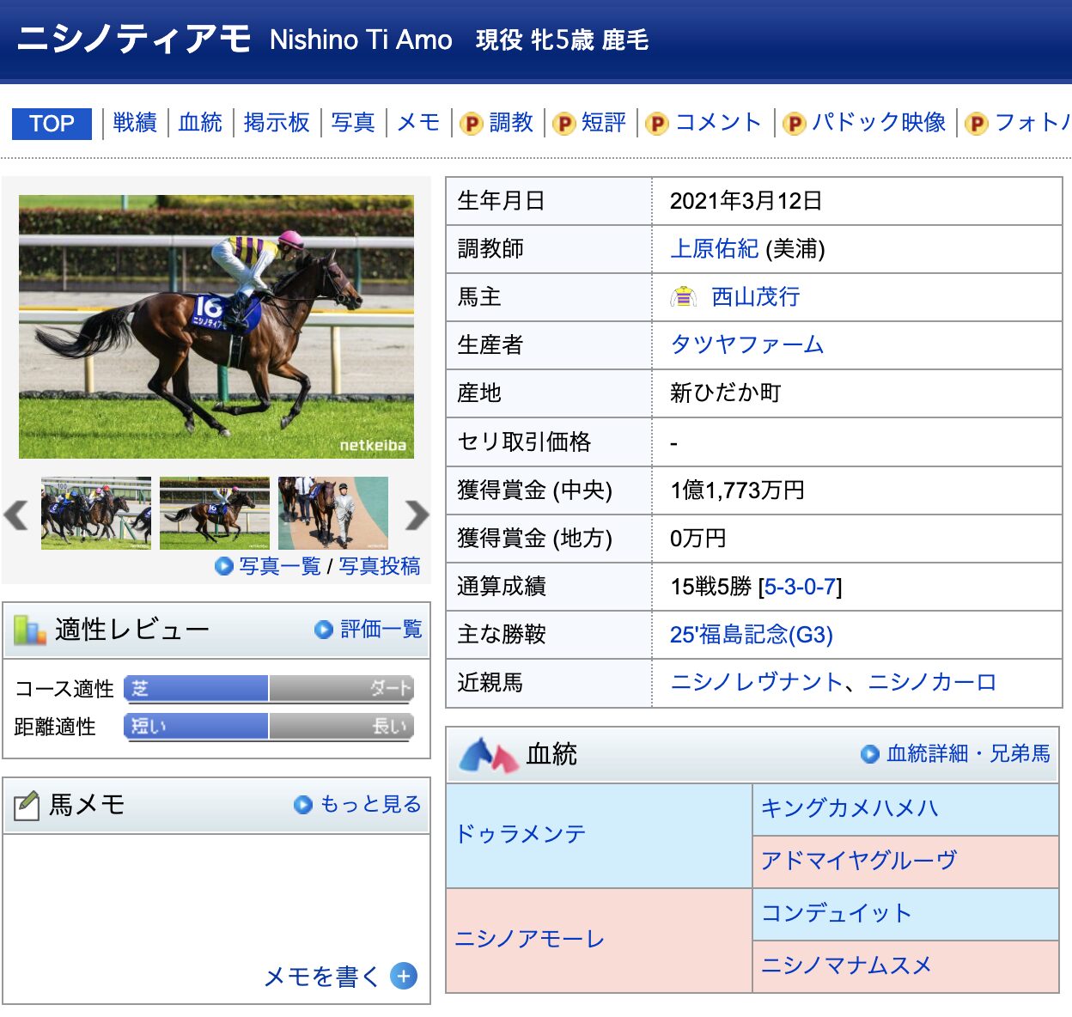Open アドマイヤグルーヴ pedigree link
1072x1017 pixels.
[859, 861]
